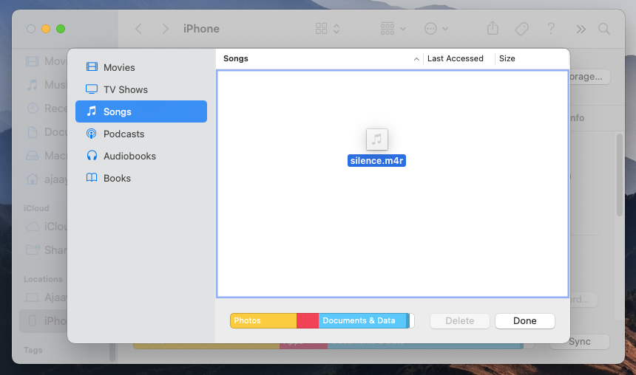The width and height of the screenshot is (636, 375).
Task: Open the group-by dropdown in toolbar
Action: point(393,29)
